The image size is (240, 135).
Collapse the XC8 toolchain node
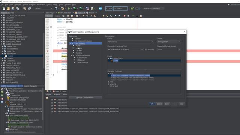tap(109, 73)
